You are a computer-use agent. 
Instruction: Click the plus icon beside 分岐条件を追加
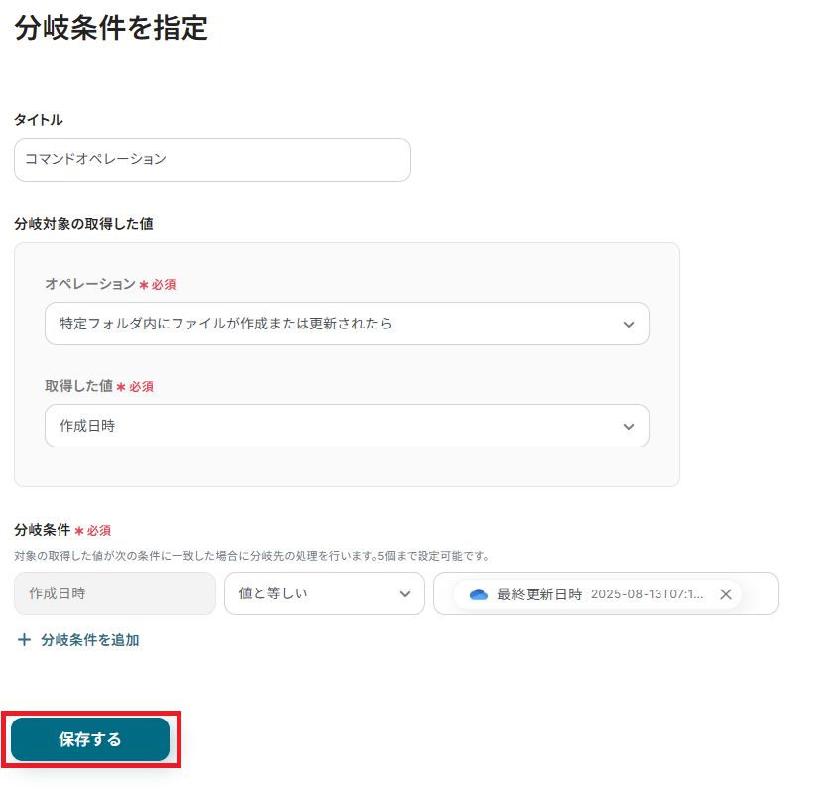25,640
